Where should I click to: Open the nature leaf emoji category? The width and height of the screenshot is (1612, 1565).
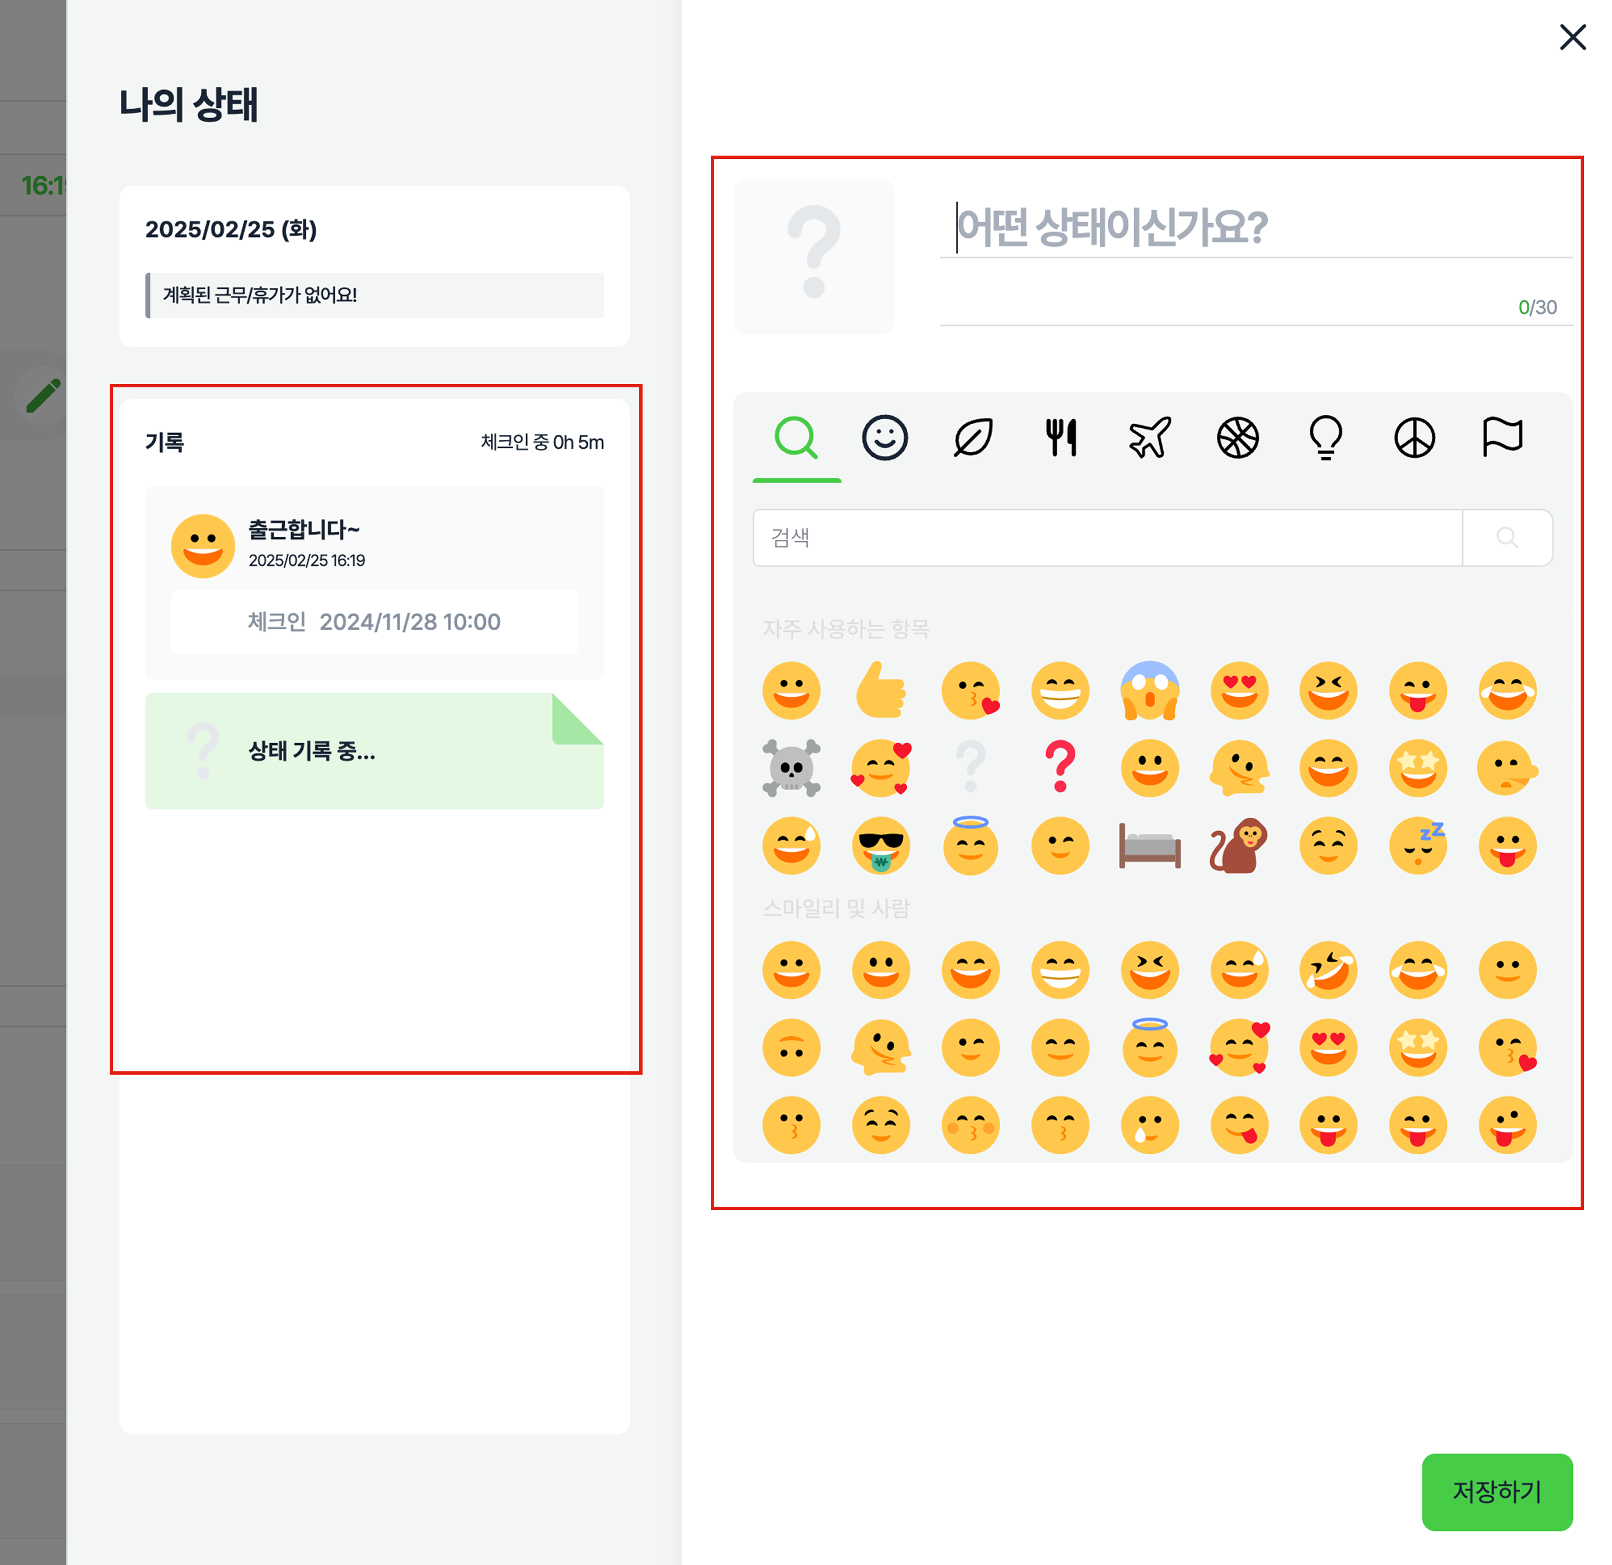coord(973,438)
